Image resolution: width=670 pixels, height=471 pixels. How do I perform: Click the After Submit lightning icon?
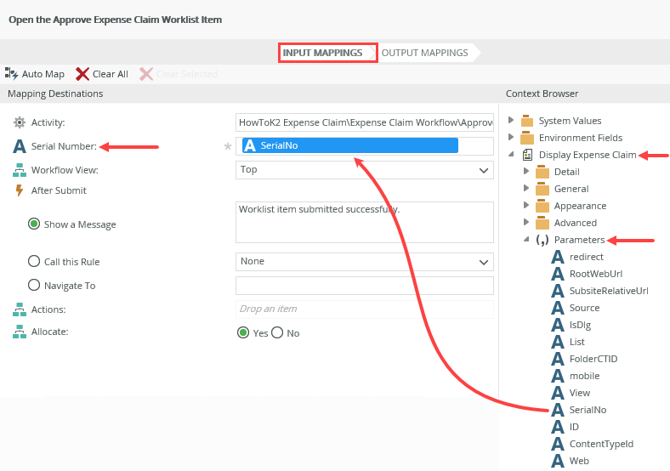point(20,190)
